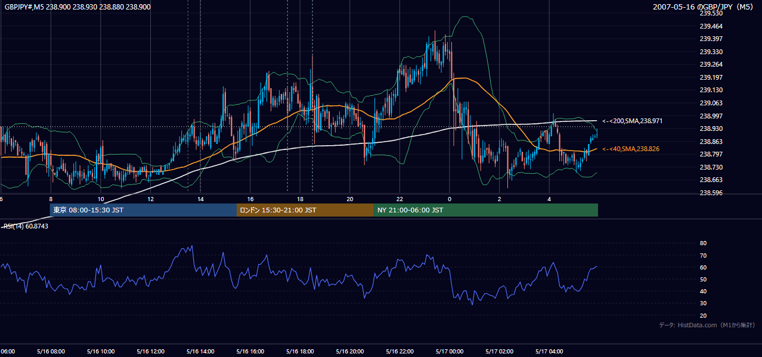Click hour tick 22 under price chart

pyautogui.click(x=400, y=199)
